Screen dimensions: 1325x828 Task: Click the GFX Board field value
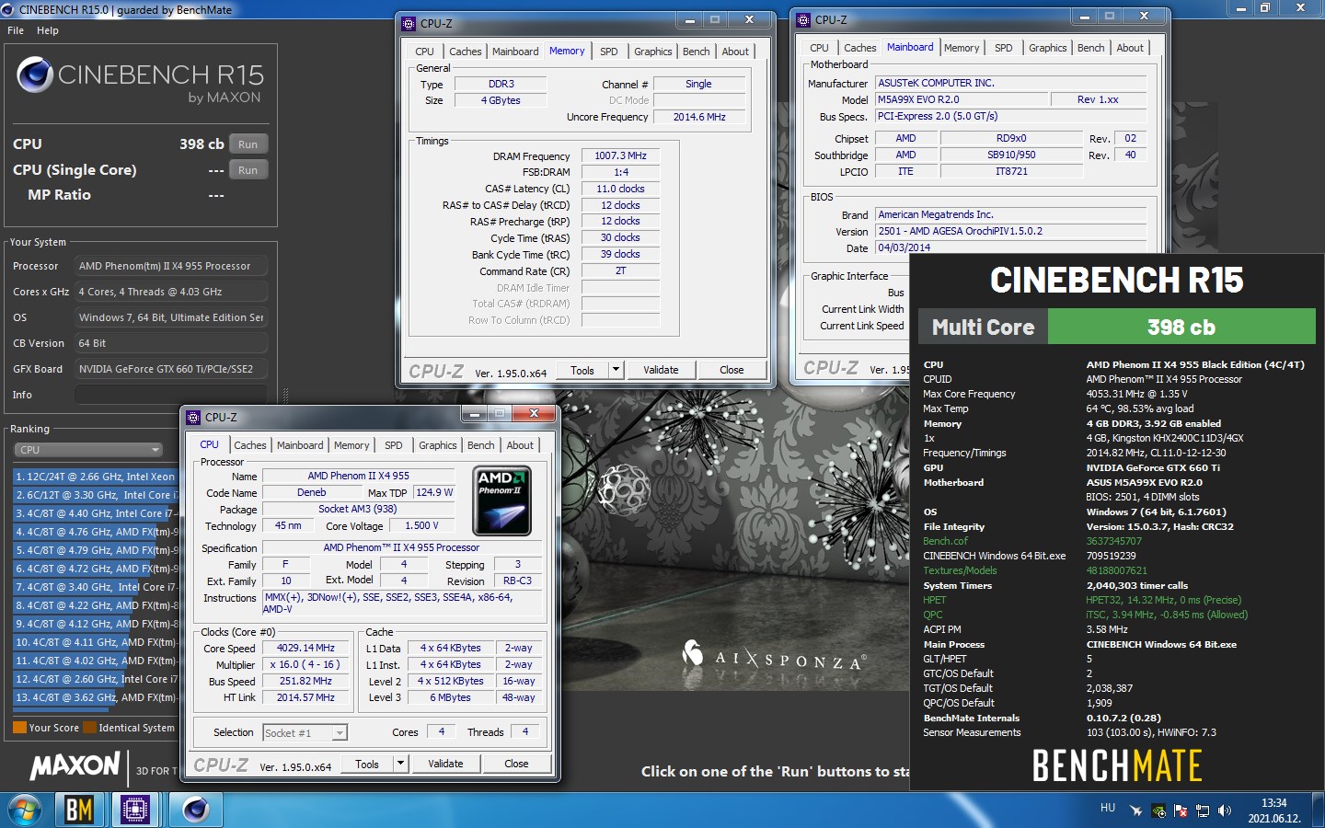[171, 369]
